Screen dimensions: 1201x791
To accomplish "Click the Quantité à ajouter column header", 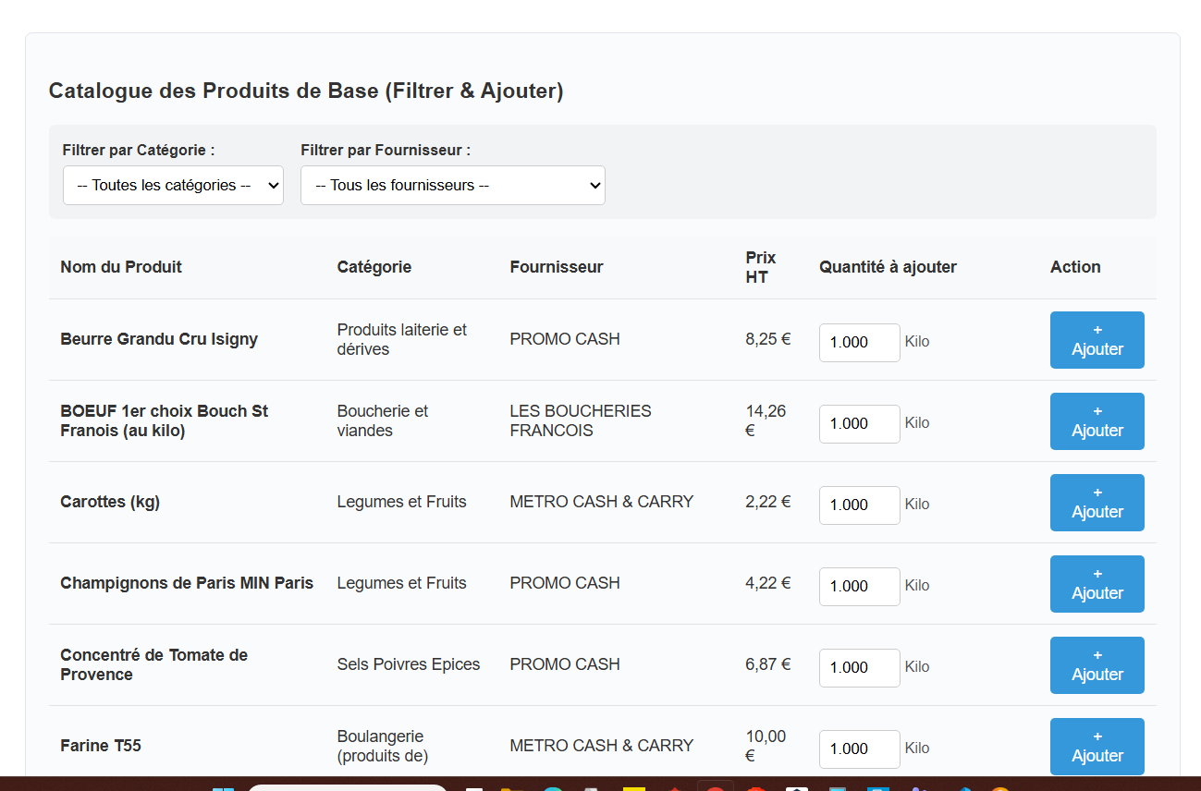I will coord(888,267).
